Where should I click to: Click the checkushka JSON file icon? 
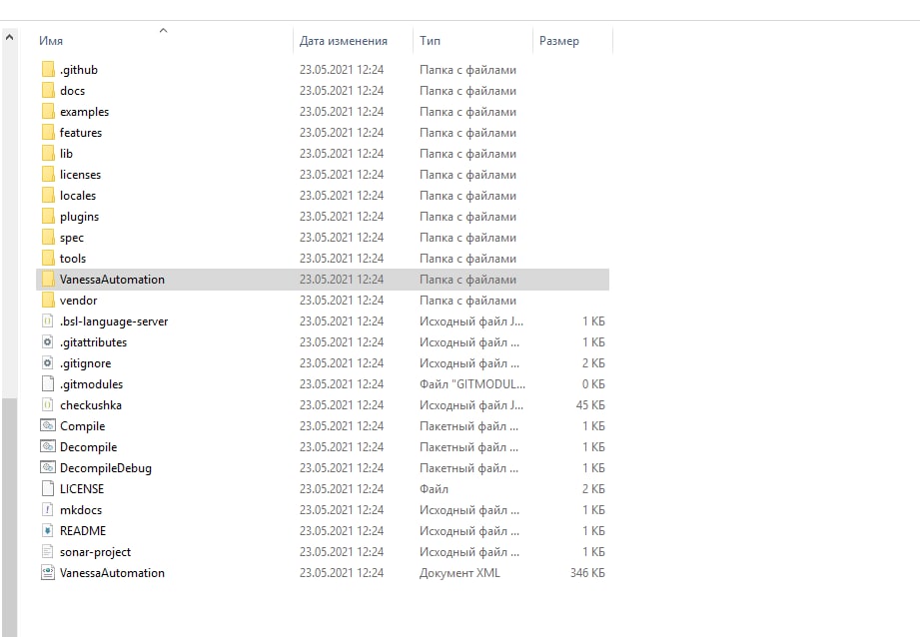tap(48, 405)
